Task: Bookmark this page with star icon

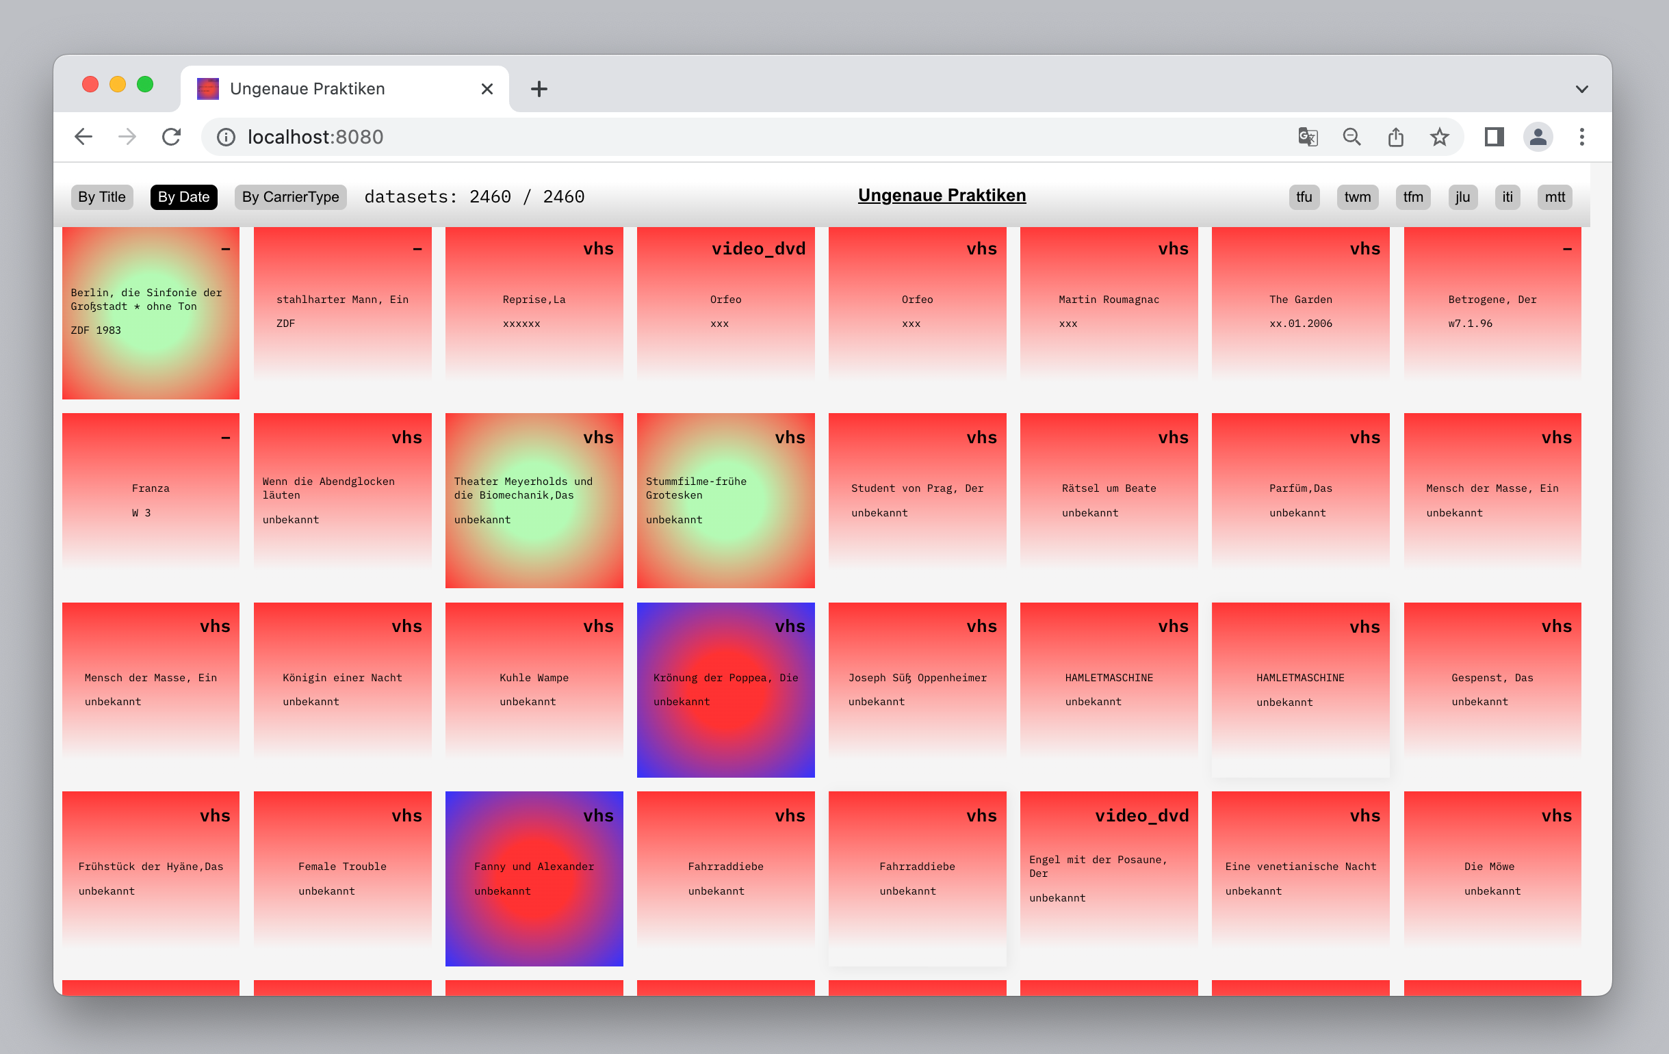Action: coord(1440,137)
